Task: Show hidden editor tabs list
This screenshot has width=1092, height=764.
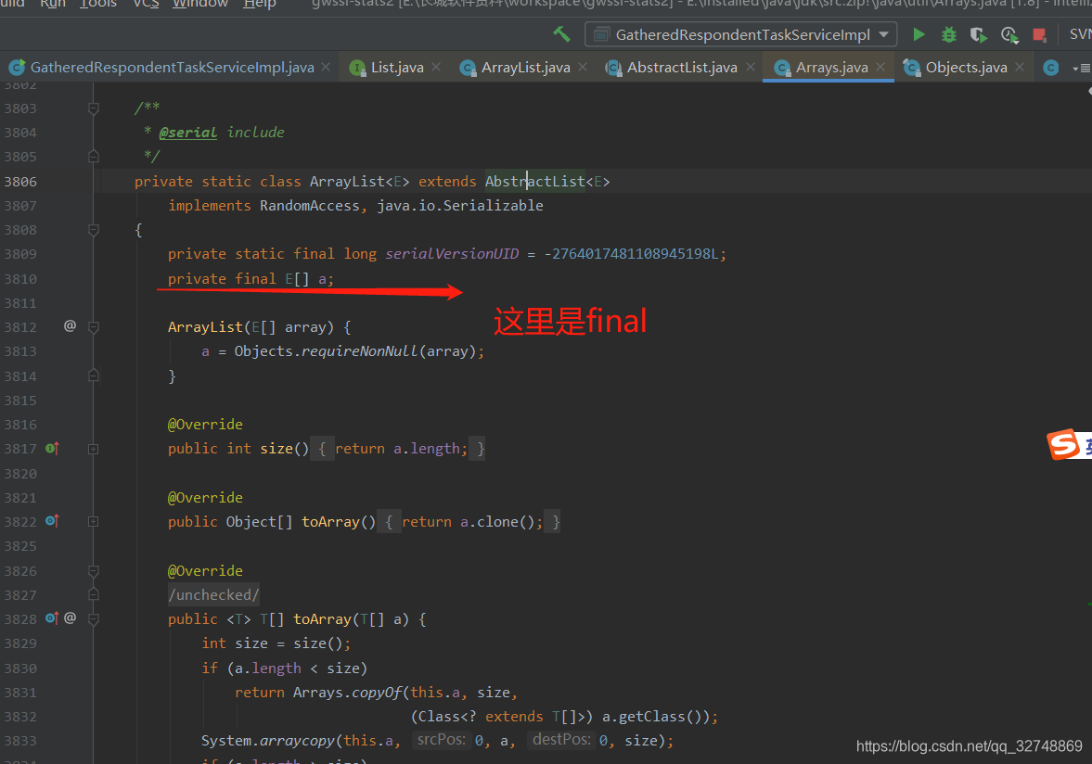Action: (x=1081, y=69)
